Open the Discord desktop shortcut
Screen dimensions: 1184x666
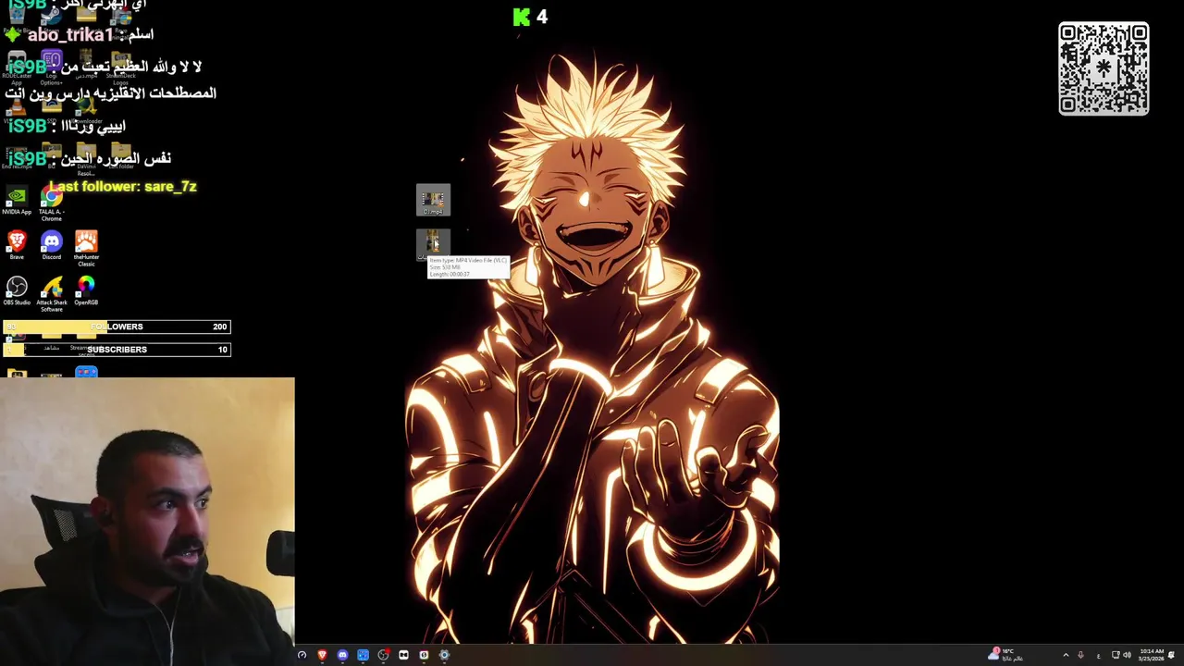(52, 246)
